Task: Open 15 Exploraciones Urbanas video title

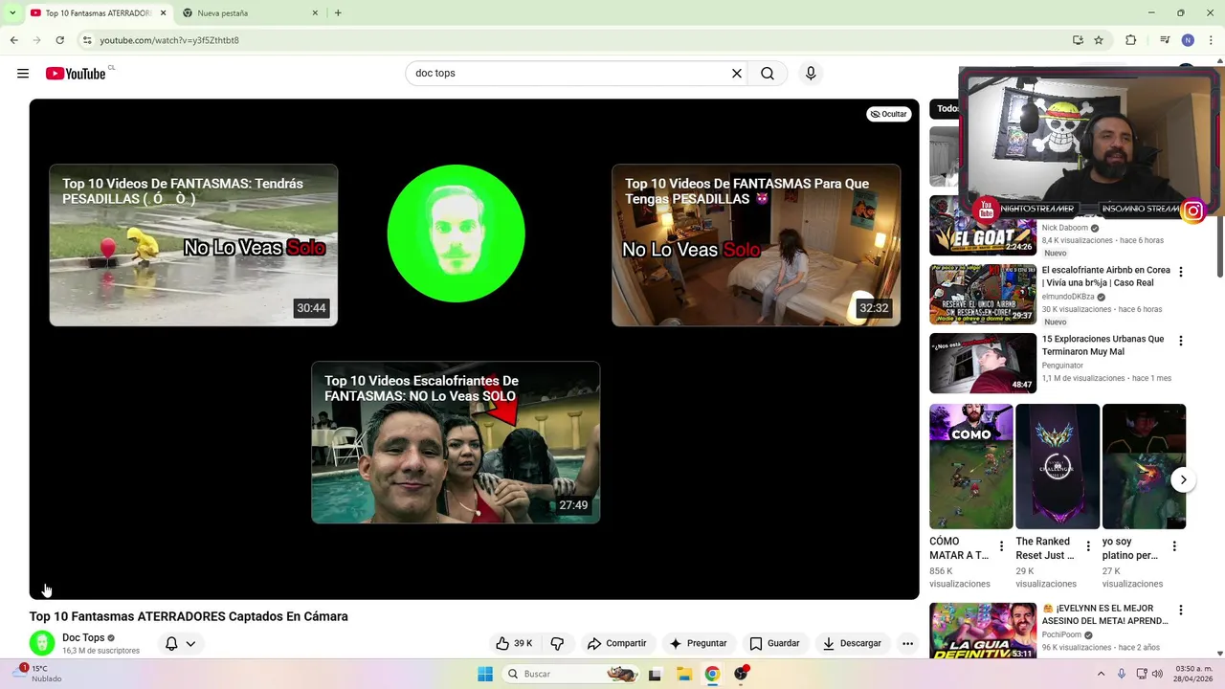Action: (x=1103, y=345)
